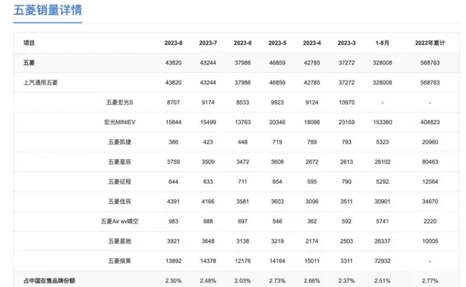Open the 五菱星驰 model link
Viewport: 466px width, 287px height.
120,241
